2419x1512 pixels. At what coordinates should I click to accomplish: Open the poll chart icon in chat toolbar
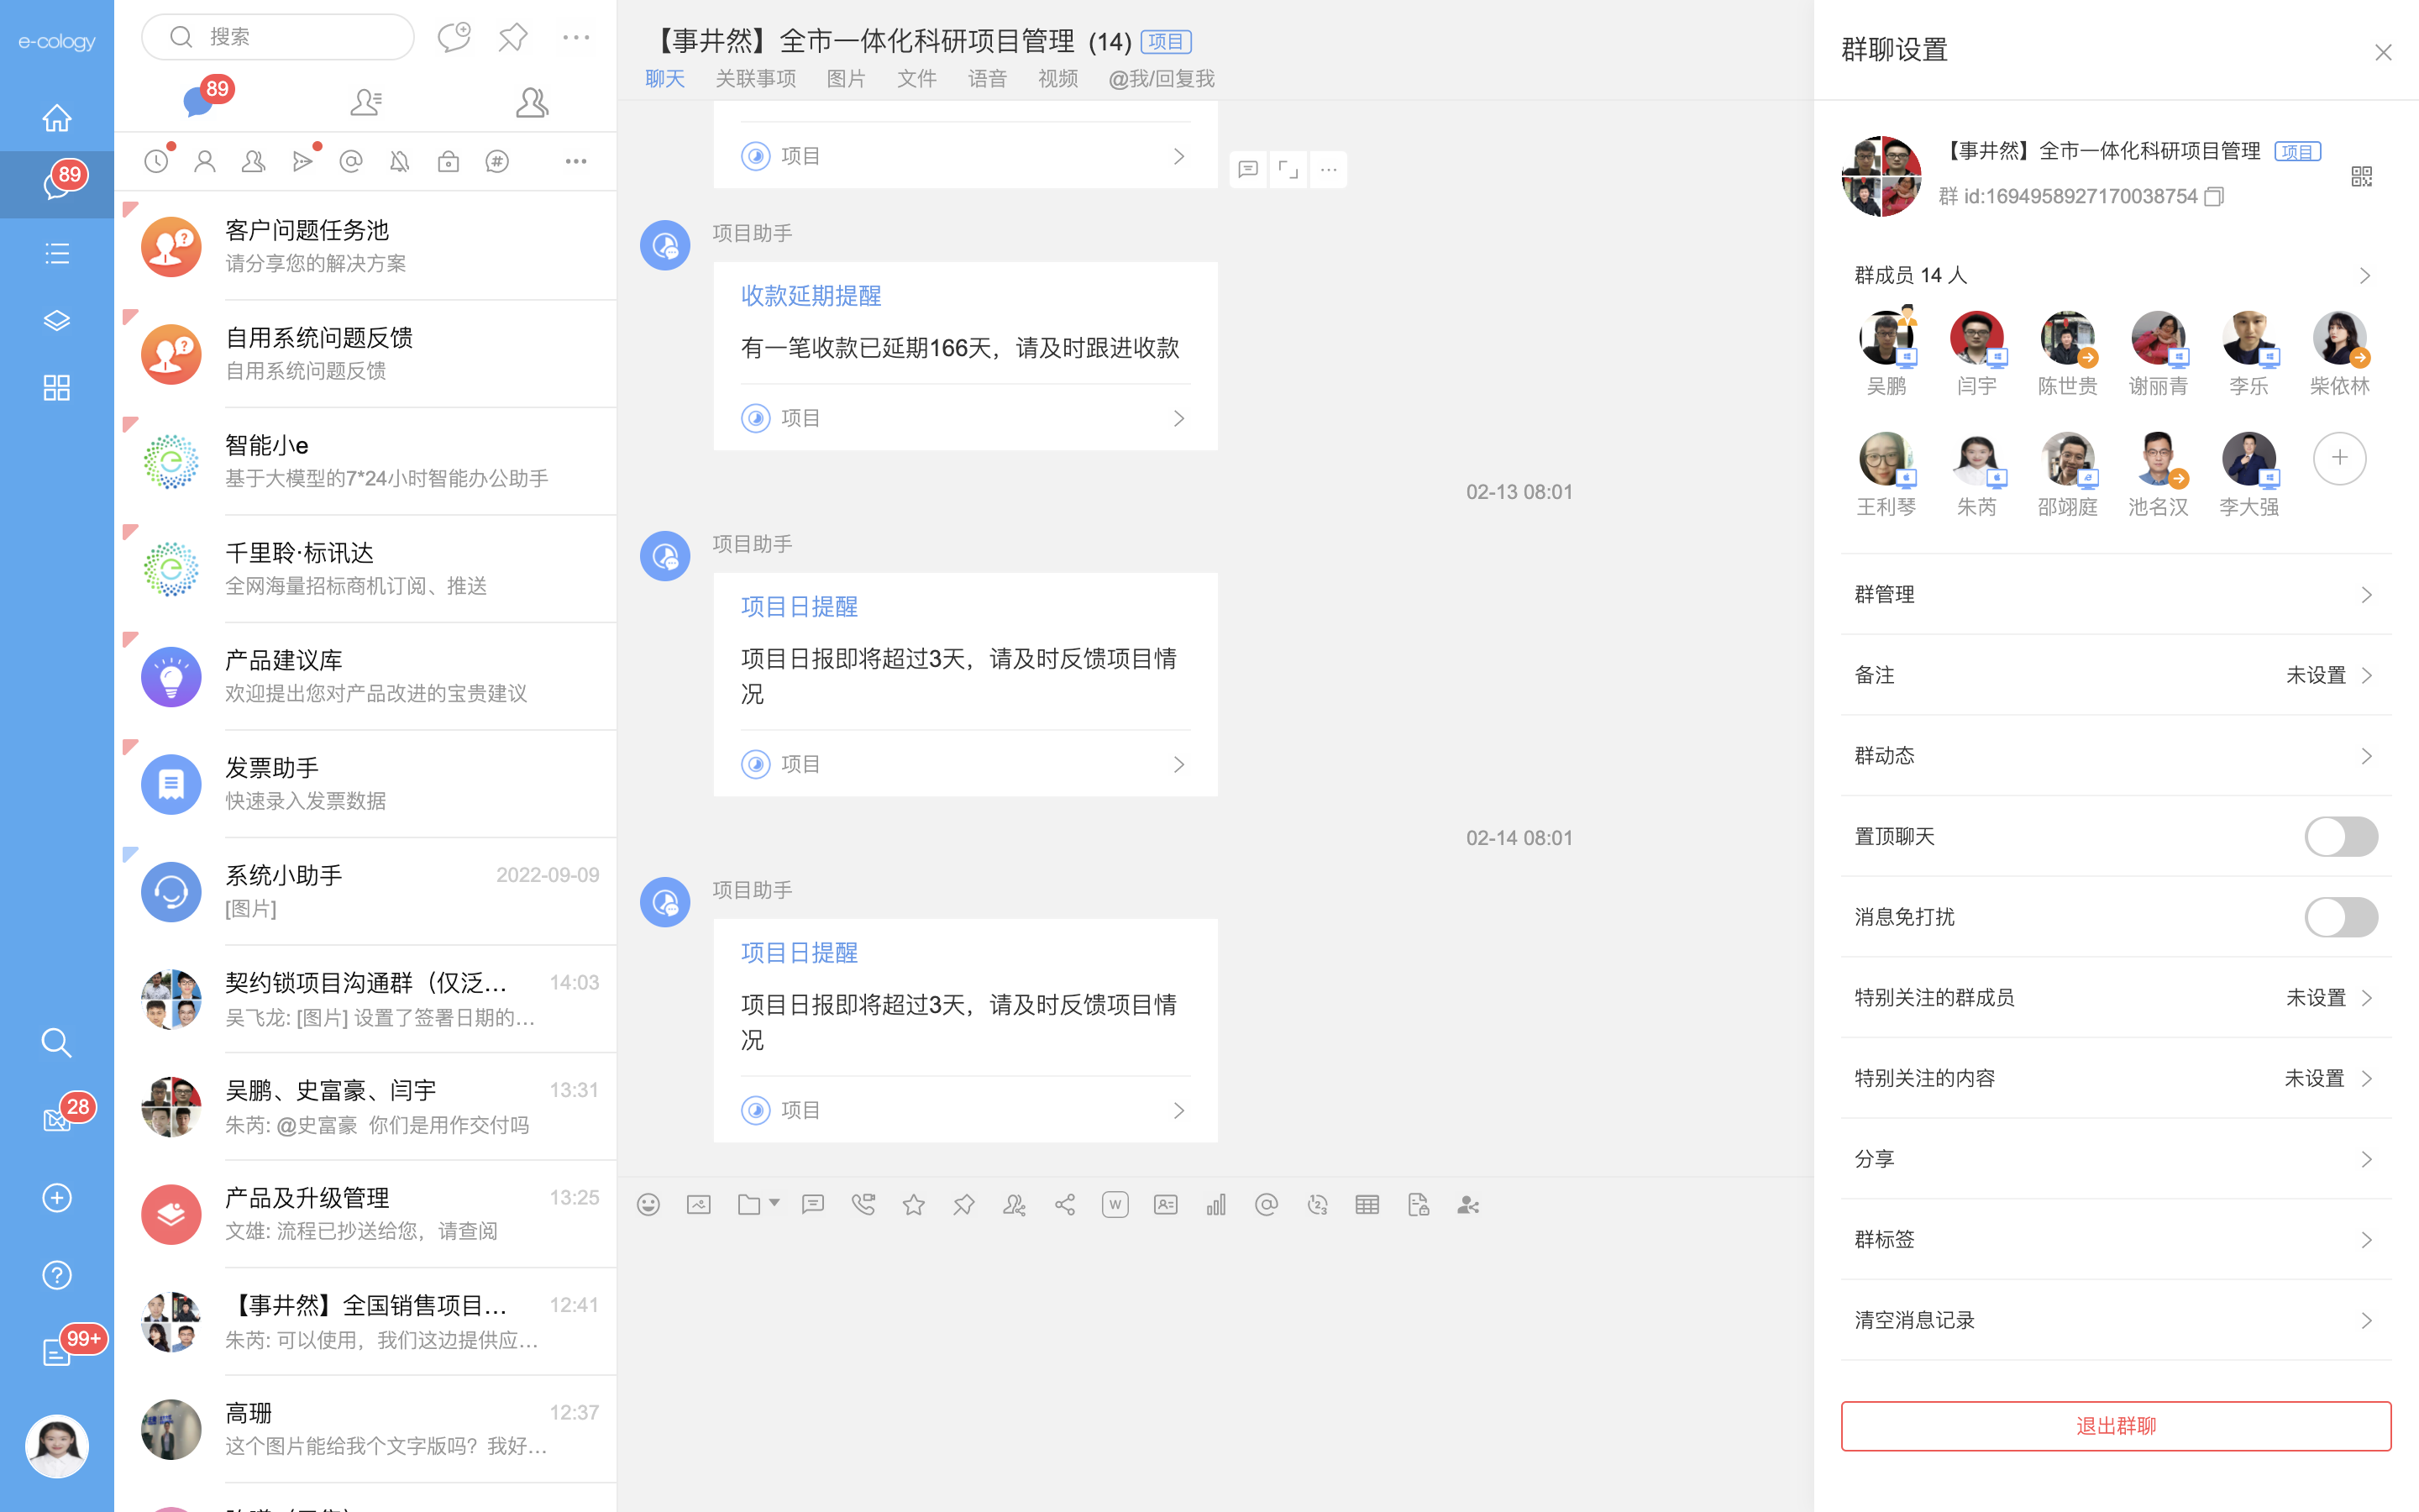click(x=1215, y=1205)
